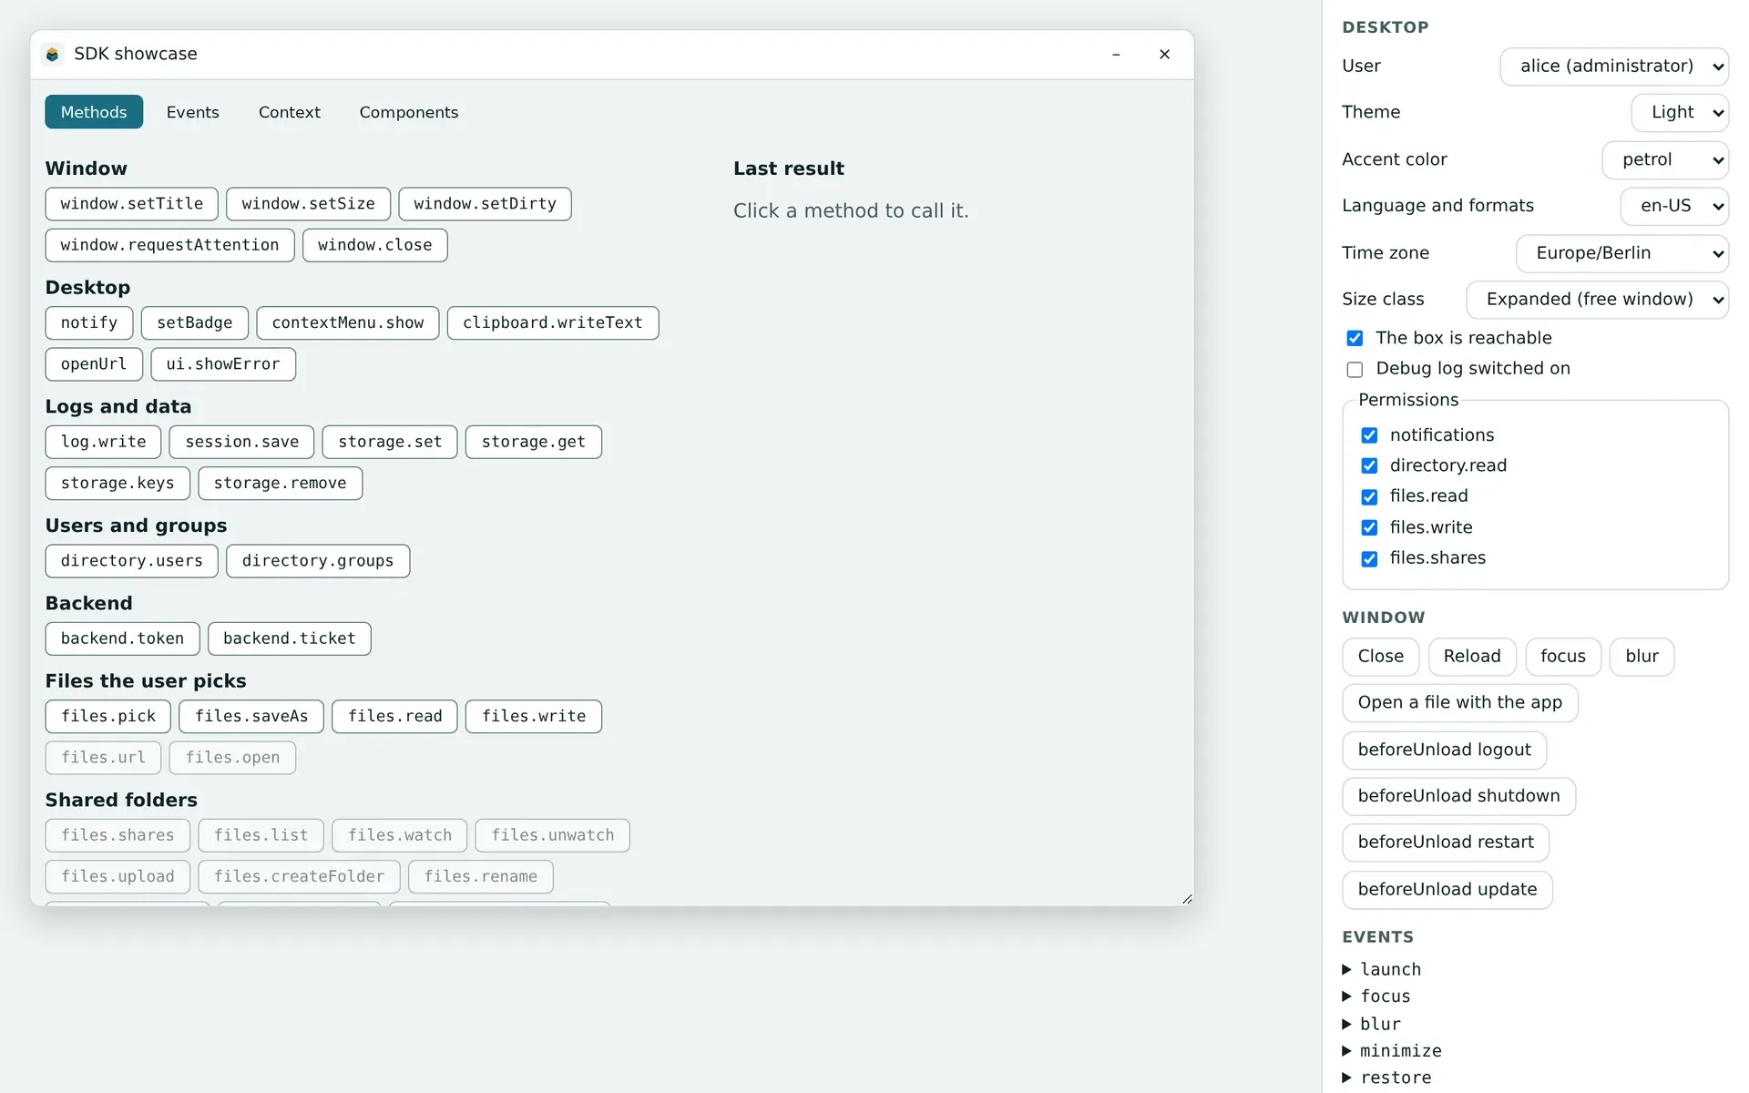Switch to the Components tab
The height and width of the screenshot is (1093, 1749).
[x=409, y=112]
